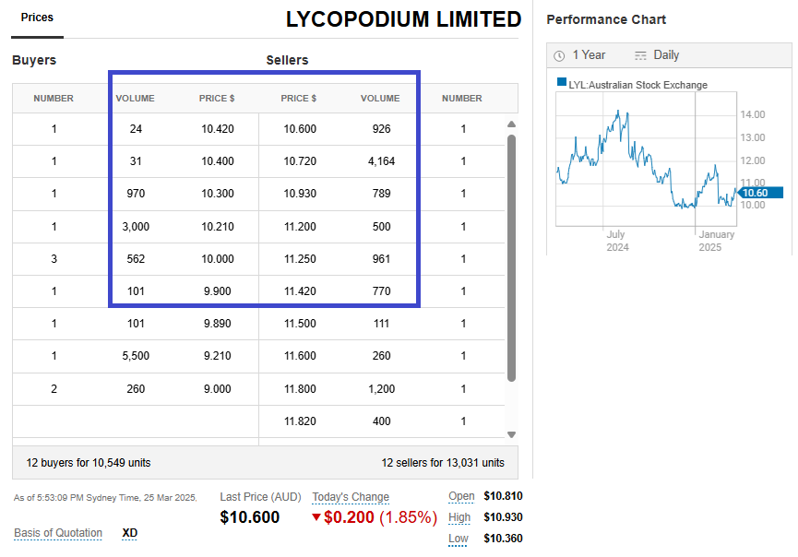Click the XD quotation basis link
This screenshot has height=557, width=798.
[x=130, y=533]
